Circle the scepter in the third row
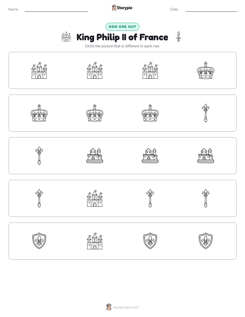245x317 pixels. tap(39, 156)
